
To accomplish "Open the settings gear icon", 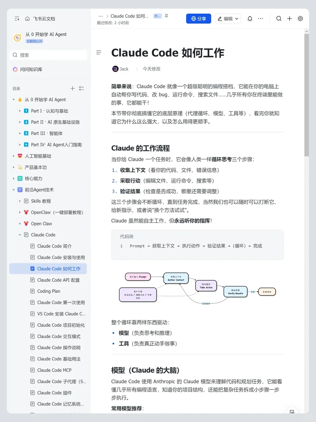I will click(x=300, y=19).
